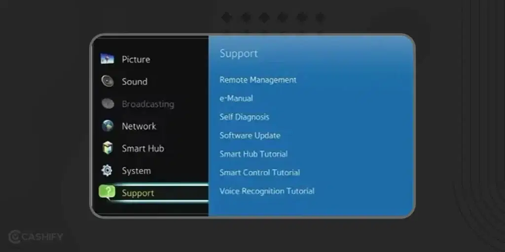Click the Broadcasting satellite dish icon

pyautogui.click(x=108, y=103)
